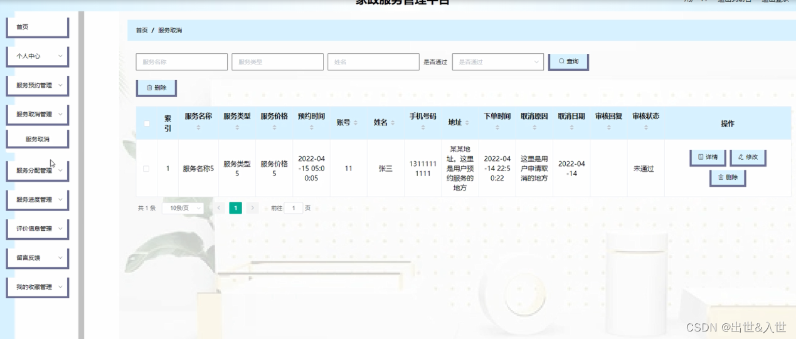Image resolution: width=796 pixels, height=339 pixels.
Task: Click 修改 for the 服务名称5 row
Action: coord(748,157)
